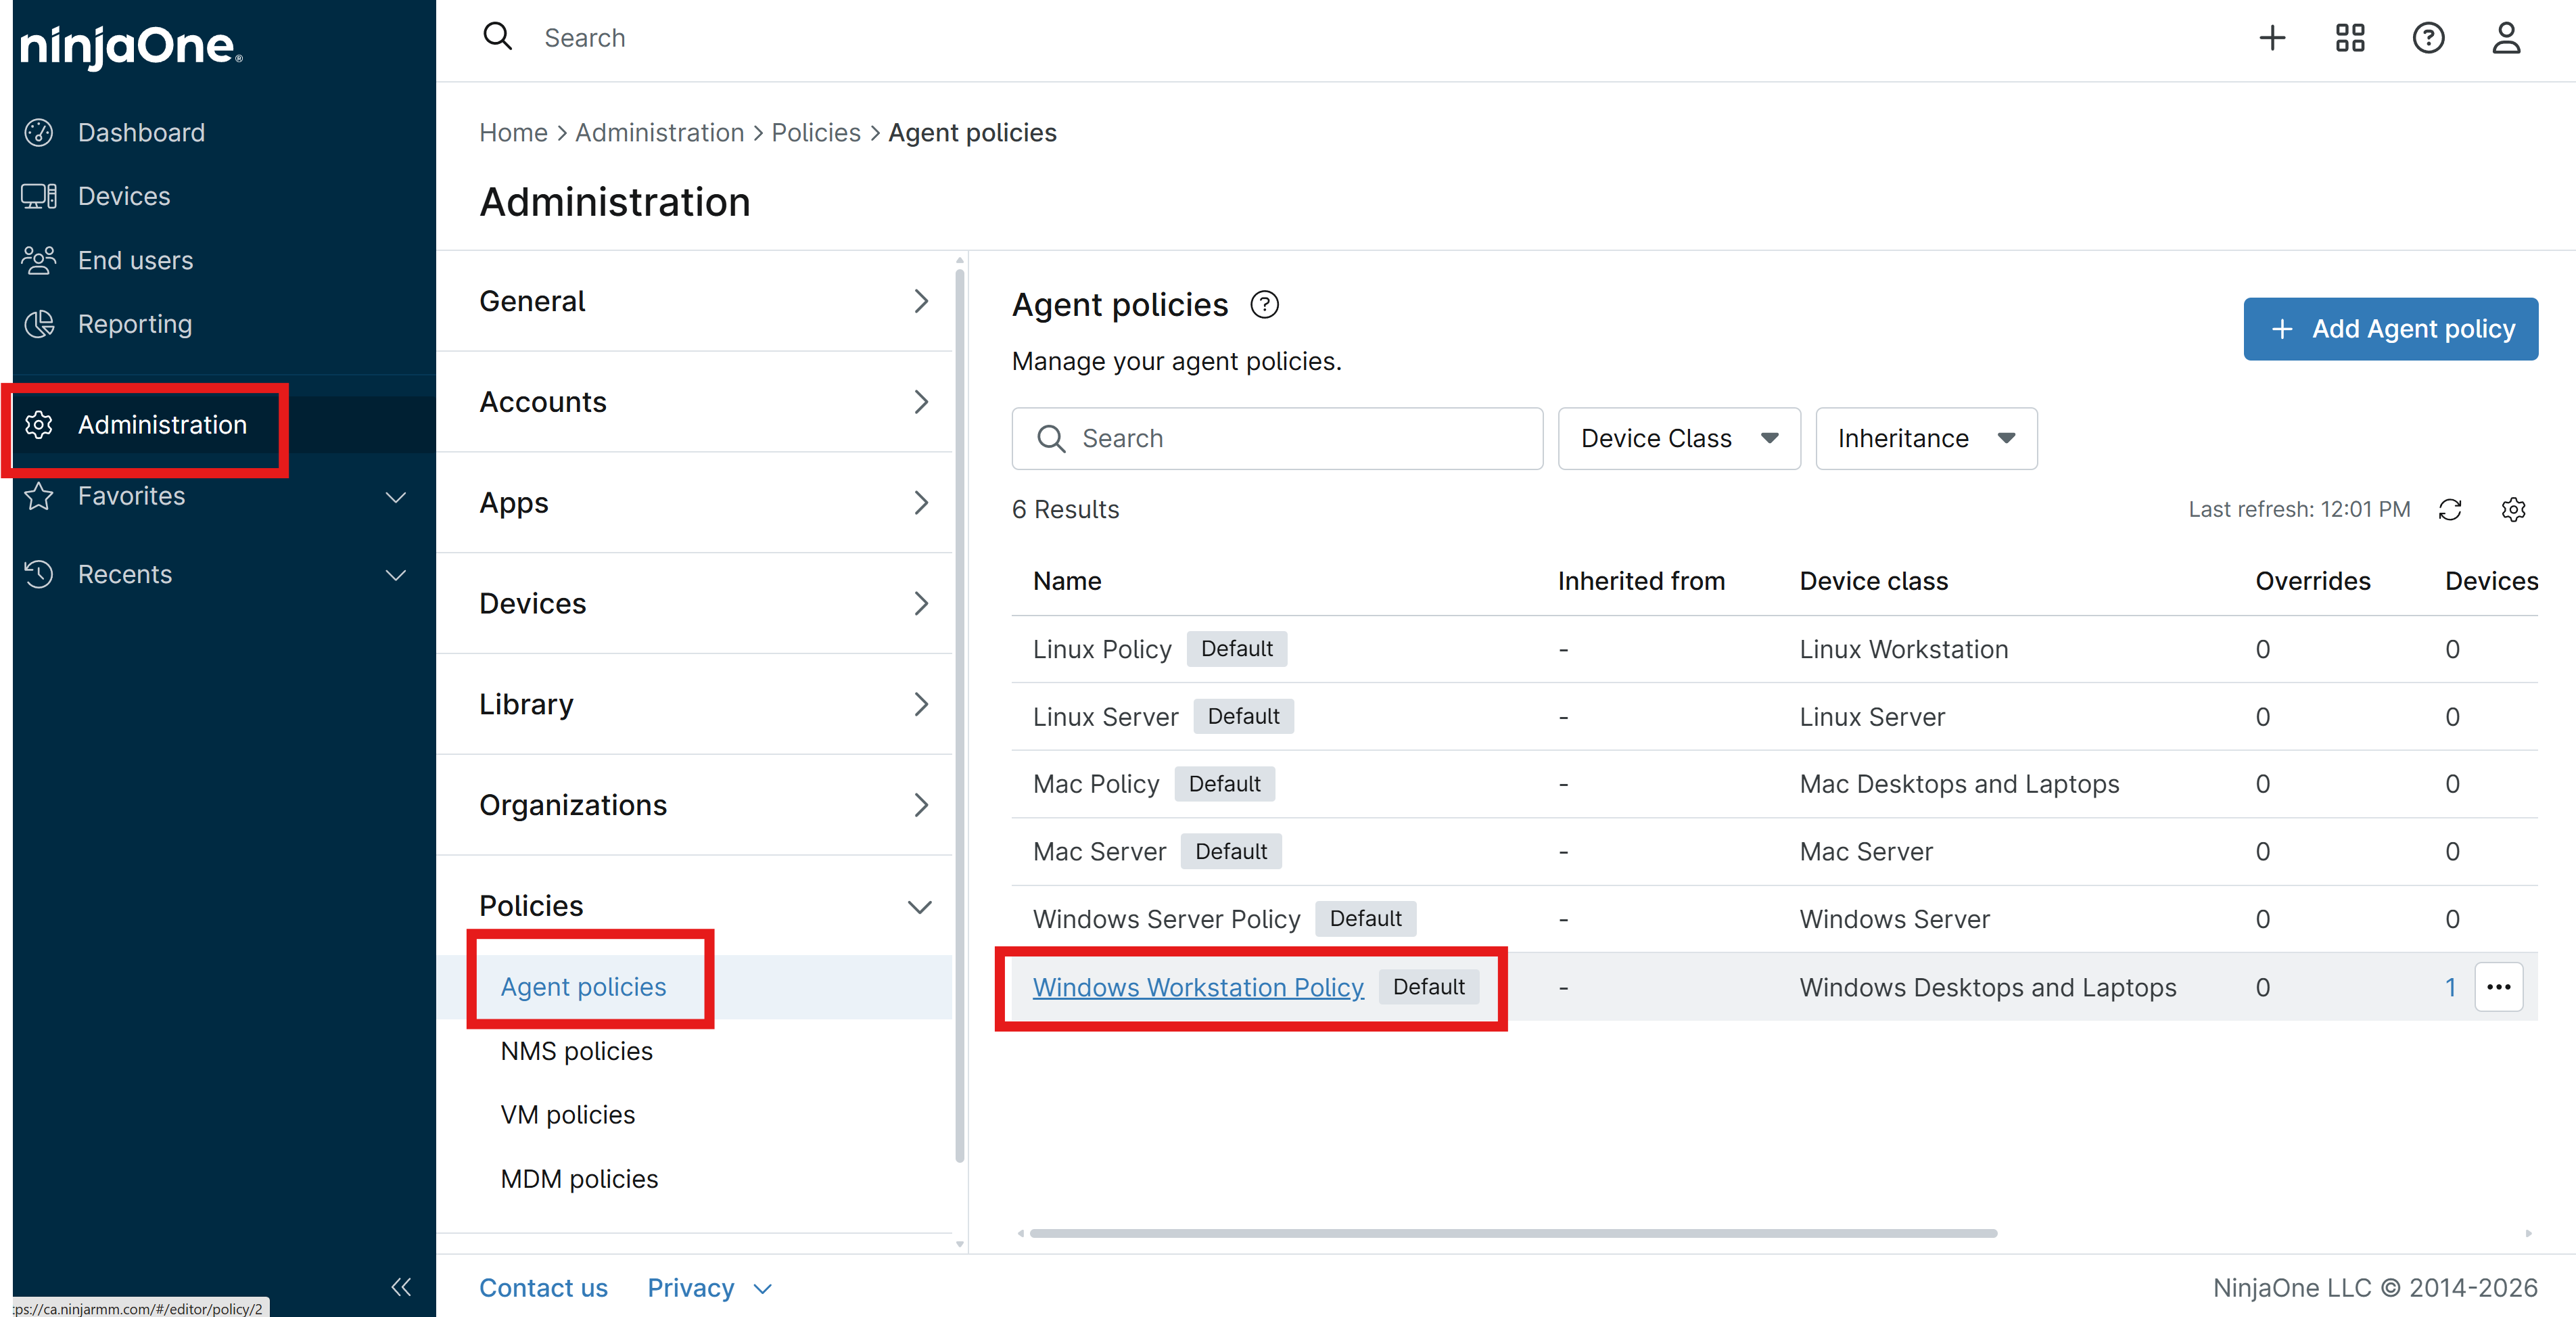2576x1317 pixels.
Task: Click the Windows Server Policy row name
Action: [1166, 919]
